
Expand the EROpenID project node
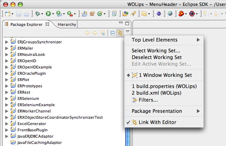[7, 61]
